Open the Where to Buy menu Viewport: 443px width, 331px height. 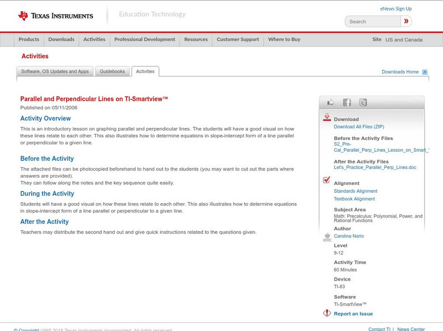pos(284,39)
